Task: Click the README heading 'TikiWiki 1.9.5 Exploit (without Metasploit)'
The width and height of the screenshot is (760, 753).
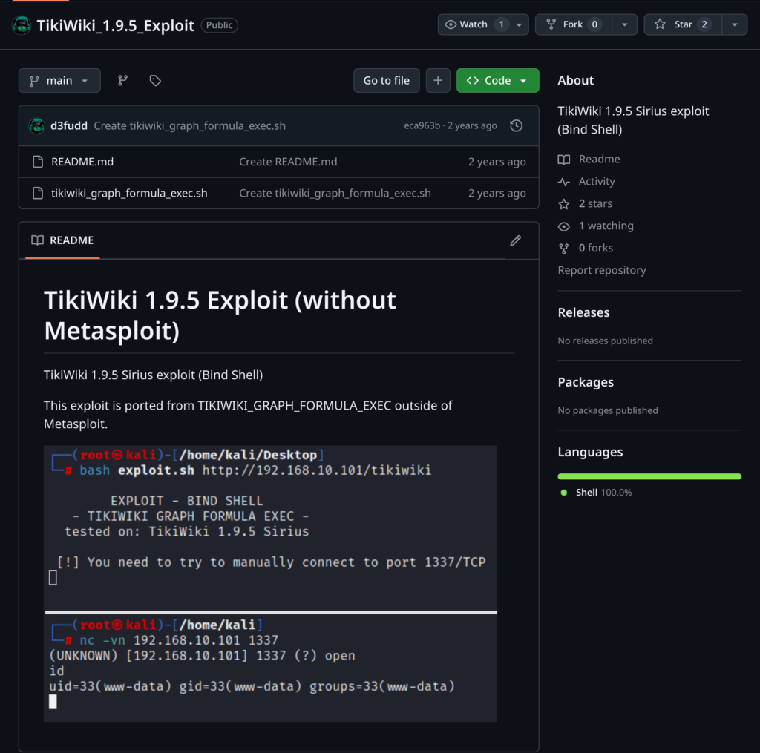Action: click(x=220, y=315)
